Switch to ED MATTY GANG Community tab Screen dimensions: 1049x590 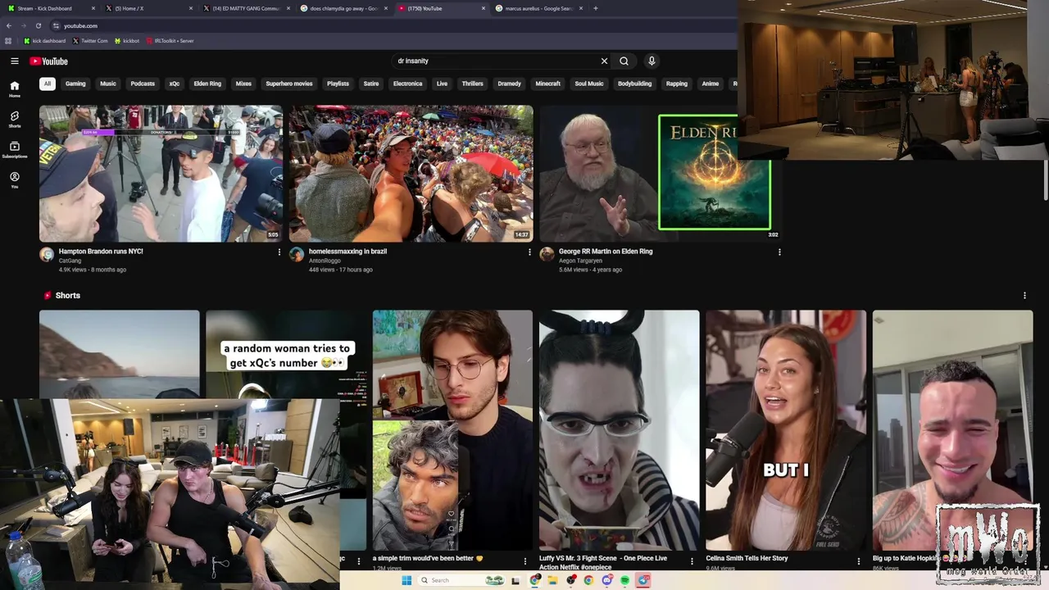248,8
